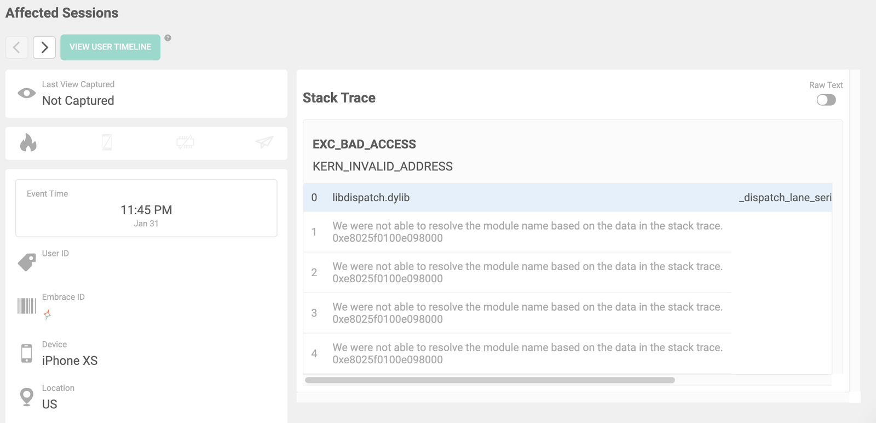The height and width of the screenshot is (423, 876).
Task: Select unresolved stack frame row 3
Action: point(517,313)
